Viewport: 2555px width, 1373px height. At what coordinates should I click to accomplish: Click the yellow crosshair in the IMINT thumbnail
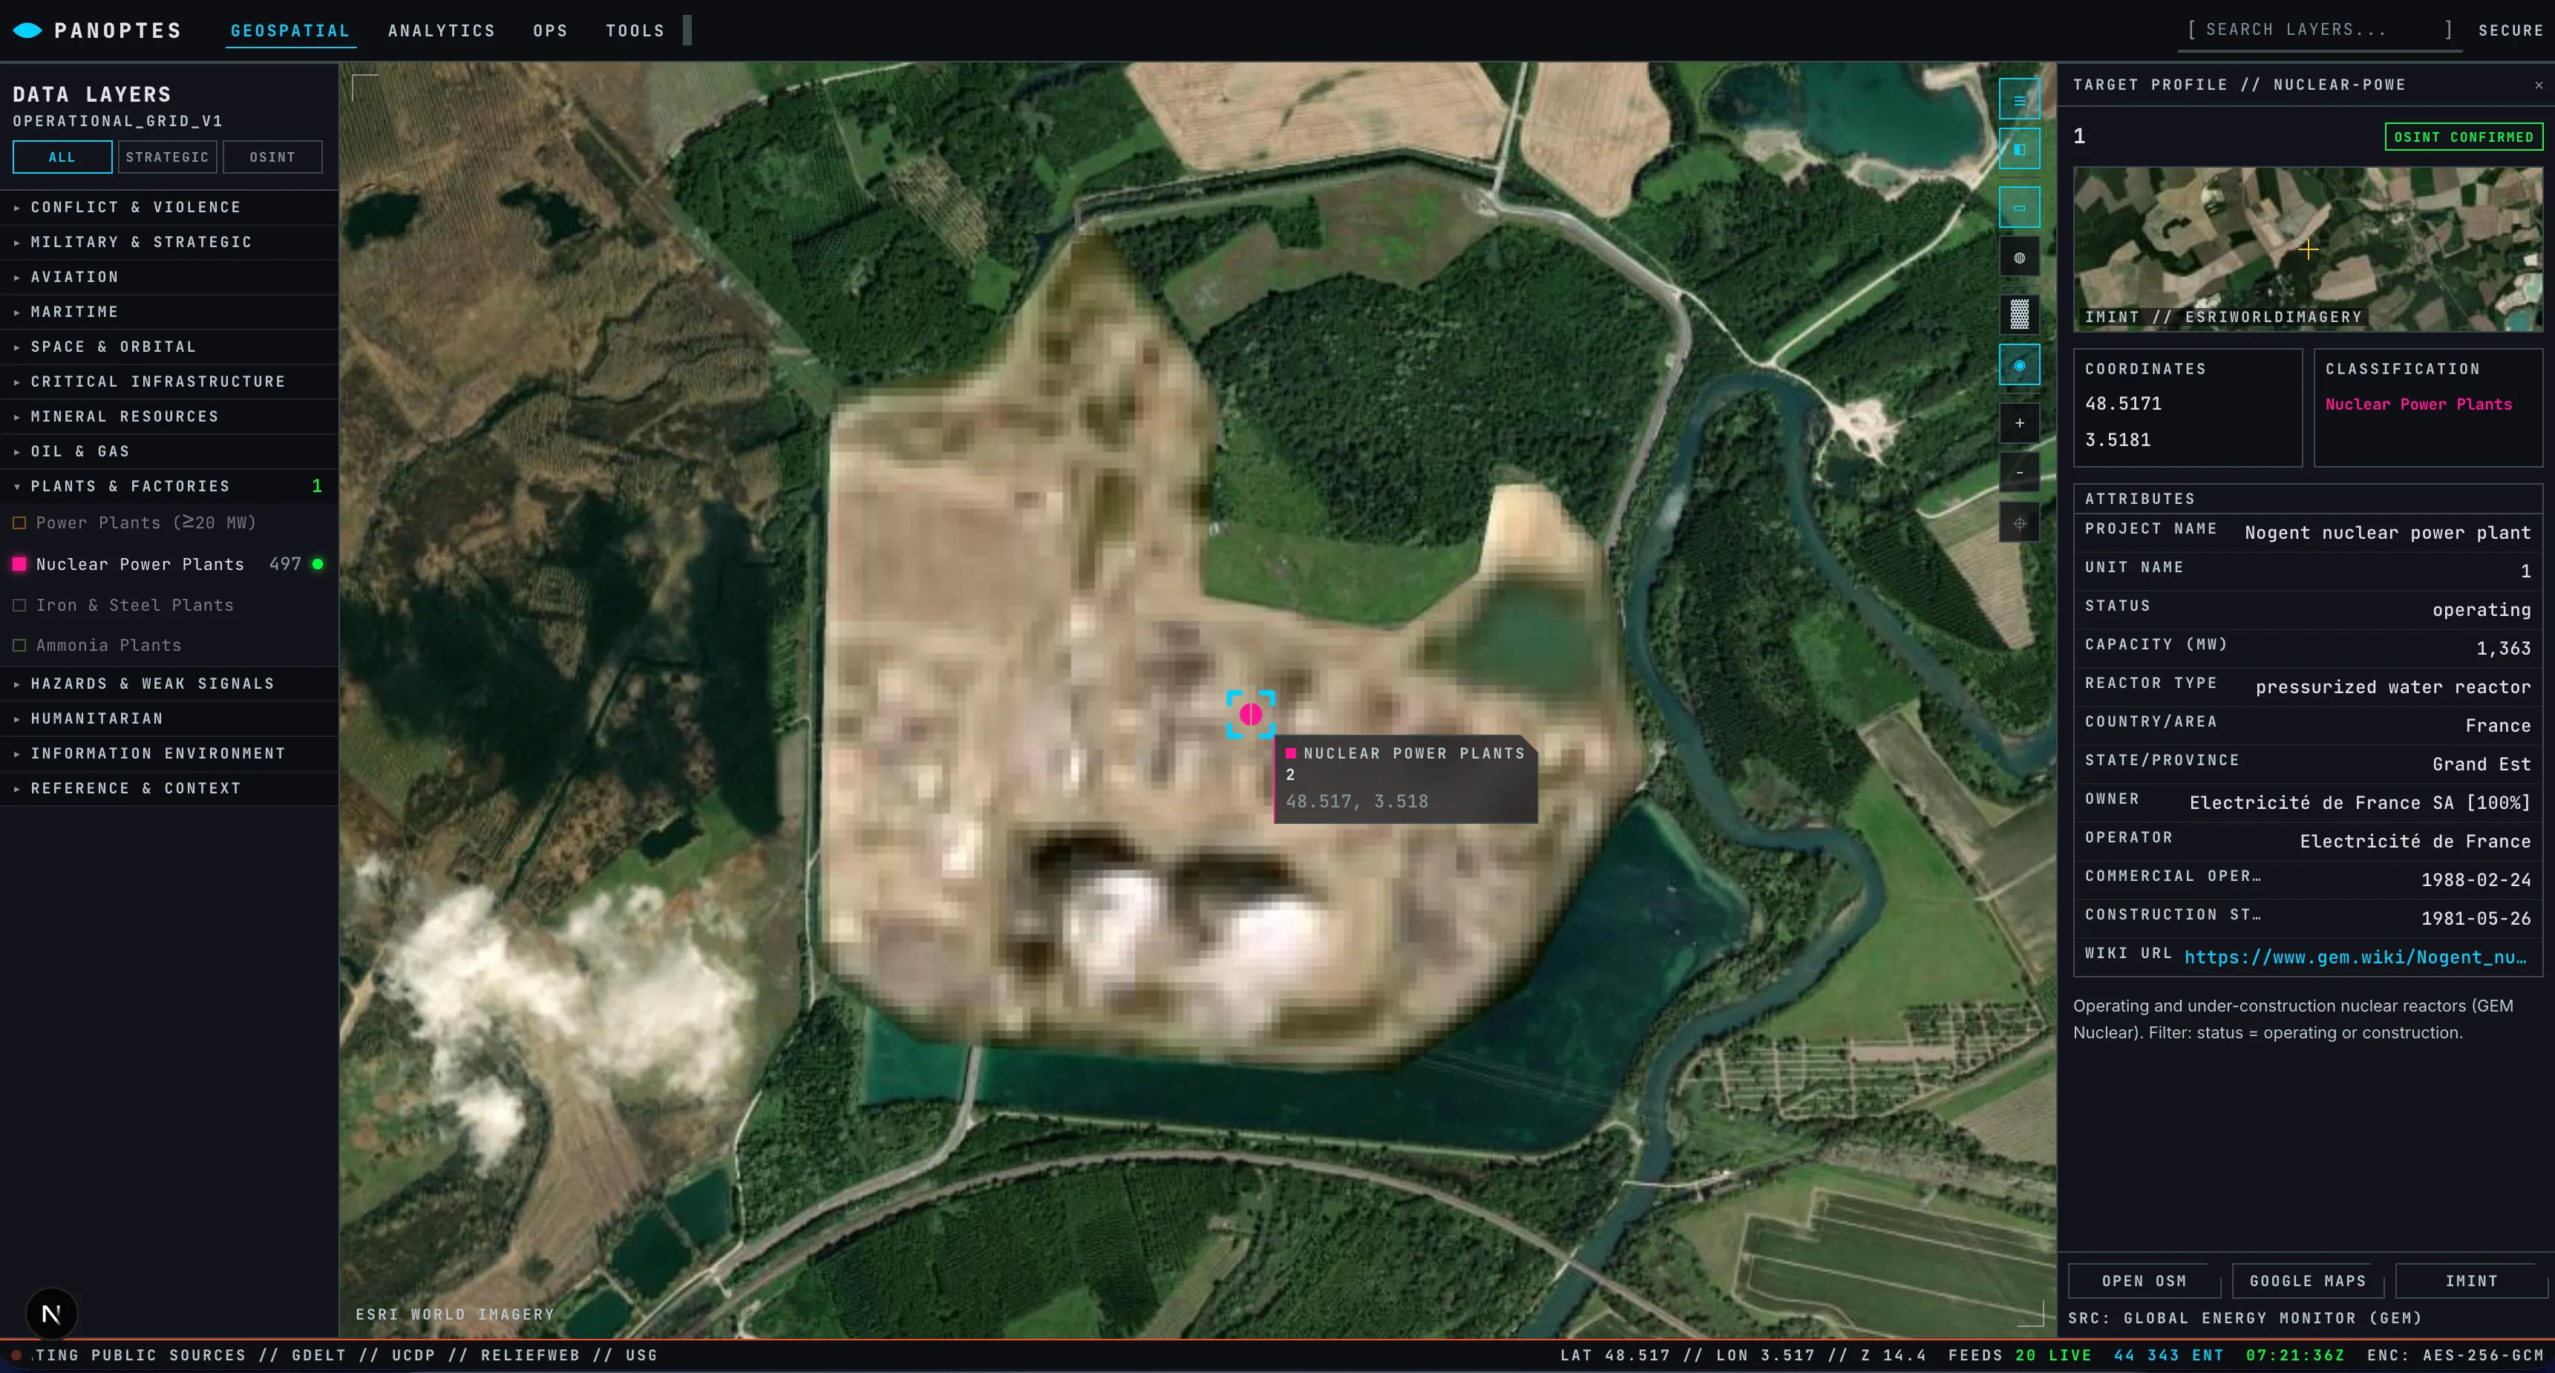[x=2308, y=250]
